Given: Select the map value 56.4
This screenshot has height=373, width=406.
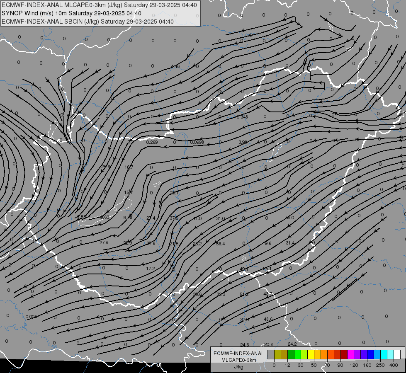Looking at the screenshot, I should 221,244.
